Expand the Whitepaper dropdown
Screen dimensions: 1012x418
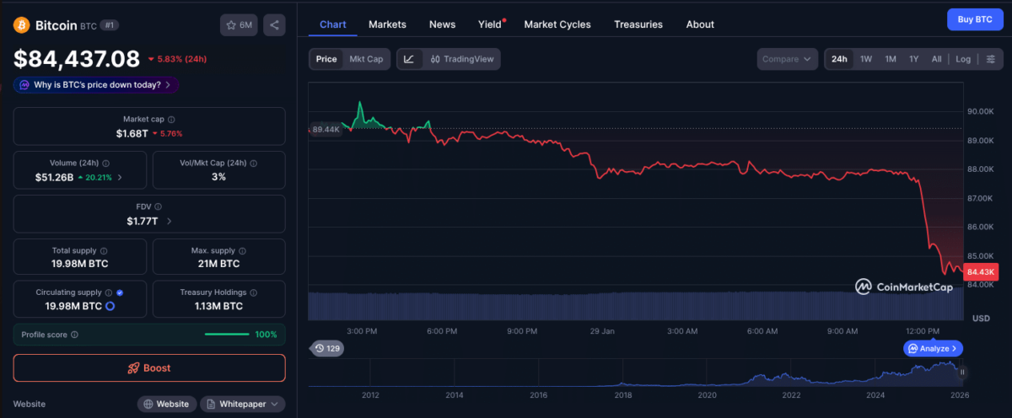pyautogui.click(x=243, y=405)
